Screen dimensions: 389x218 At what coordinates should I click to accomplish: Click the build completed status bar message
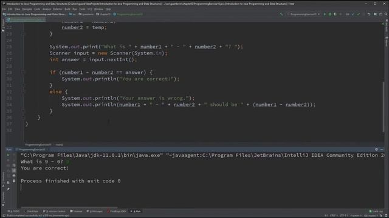38,216
